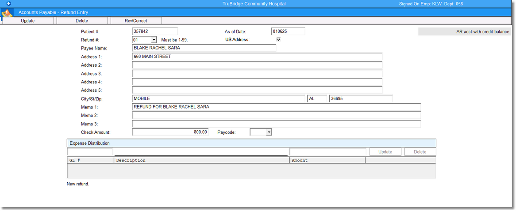Click the Expense Distribution Delete button

420,152
